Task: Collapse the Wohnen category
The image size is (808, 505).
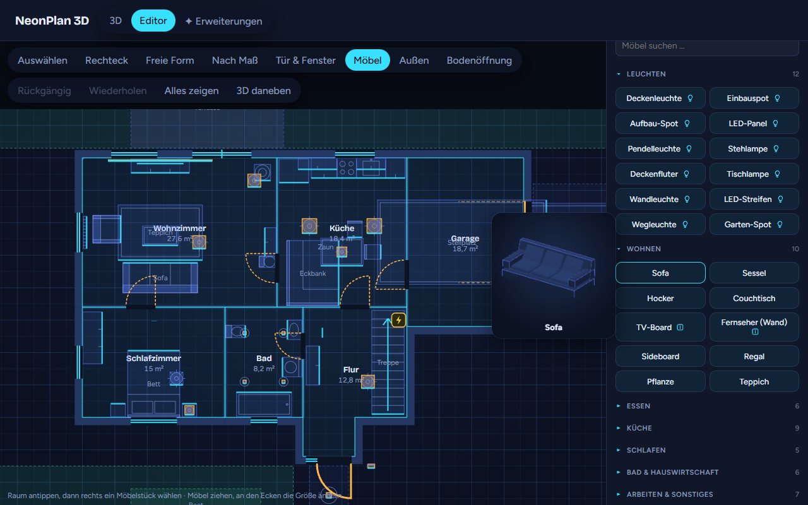Action: (x=708, y=249)
